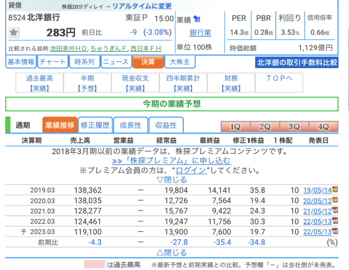This screenshot has width=349, height=270.
Task: Open the ニュース tab
Action: (x=116, y=61)
